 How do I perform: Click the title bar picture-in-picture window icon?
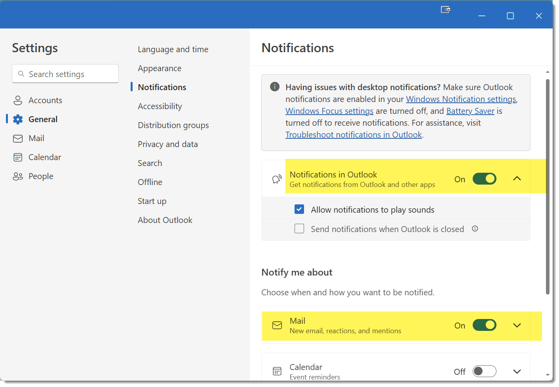[x=446, y=9]
